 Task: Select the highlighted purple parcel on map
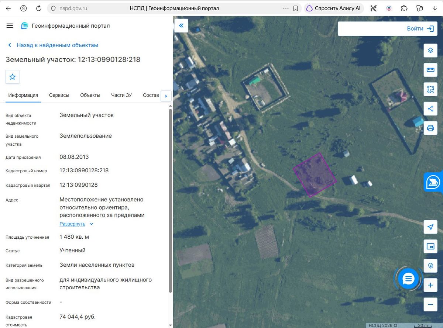coord(315,175)
